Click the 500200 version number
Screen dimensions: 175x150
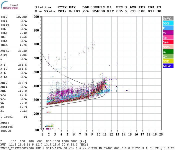coord(6,131)
